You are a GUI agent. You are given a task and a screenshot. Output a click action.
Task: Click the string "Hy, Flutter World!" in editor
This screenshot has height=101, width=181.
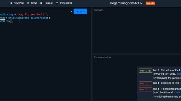coord(32,15)
